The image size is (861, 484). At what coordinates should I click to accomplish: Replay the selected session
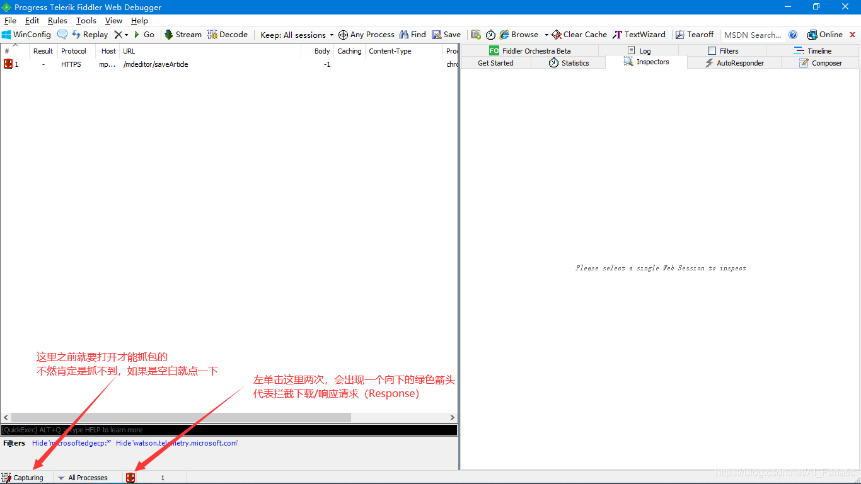point(90,35)
